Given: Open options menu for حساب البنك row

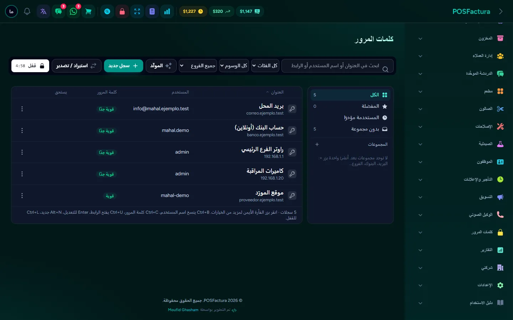Looking at the screenshot, I should tap(22, 130).
